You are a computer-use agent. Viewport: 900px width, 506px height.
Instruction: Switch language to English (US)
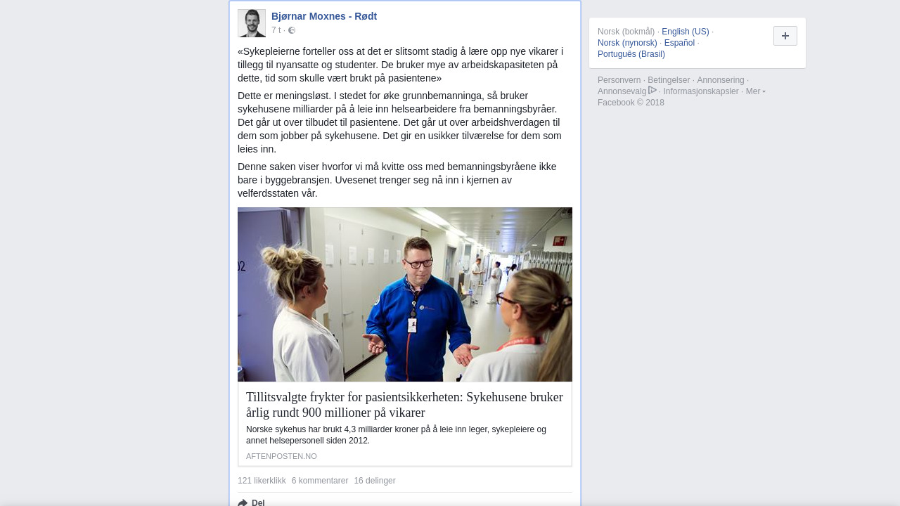[686, 32]
